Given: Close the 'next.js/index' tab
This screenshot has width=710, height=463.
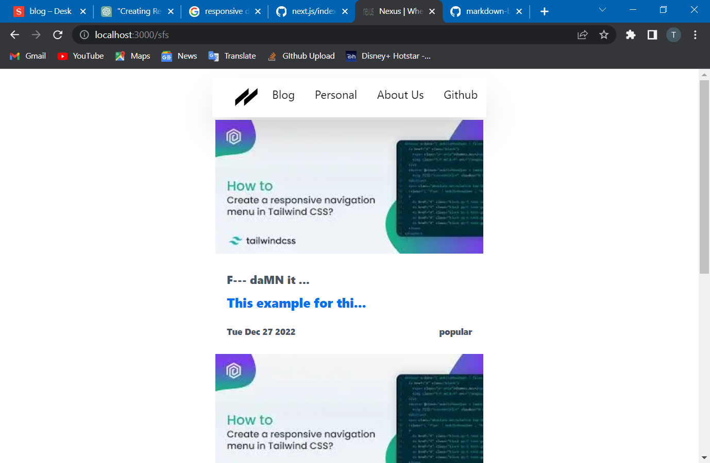Looking at the screenshot, I should click(345, 11).
